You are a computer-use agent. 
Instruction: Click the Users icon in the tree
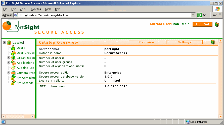tap(13, 48)
